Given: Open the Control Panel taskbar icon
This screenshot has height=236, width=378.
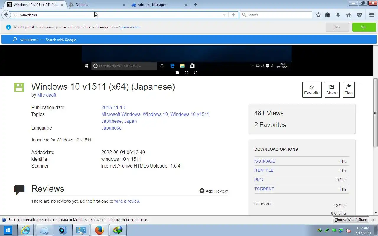Looking at the screenshot, I should [x=81, y=230].
